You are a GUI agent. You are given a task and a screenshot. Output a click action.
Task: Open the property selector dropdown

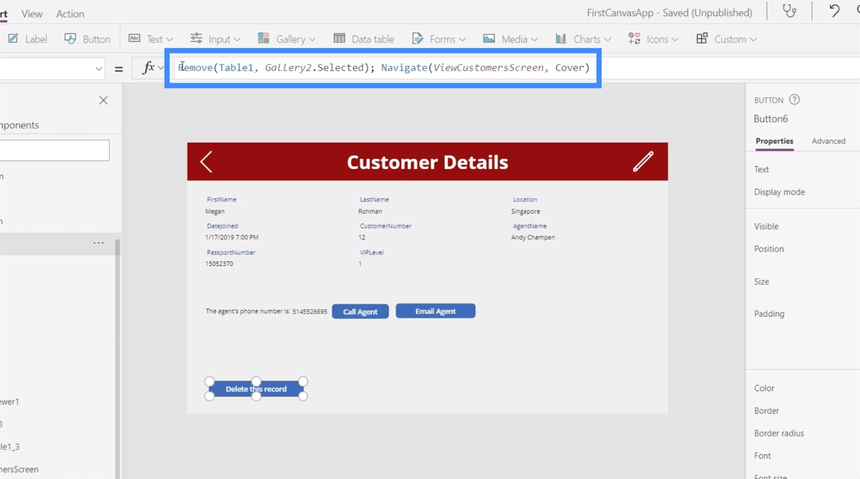pos(52,69)
